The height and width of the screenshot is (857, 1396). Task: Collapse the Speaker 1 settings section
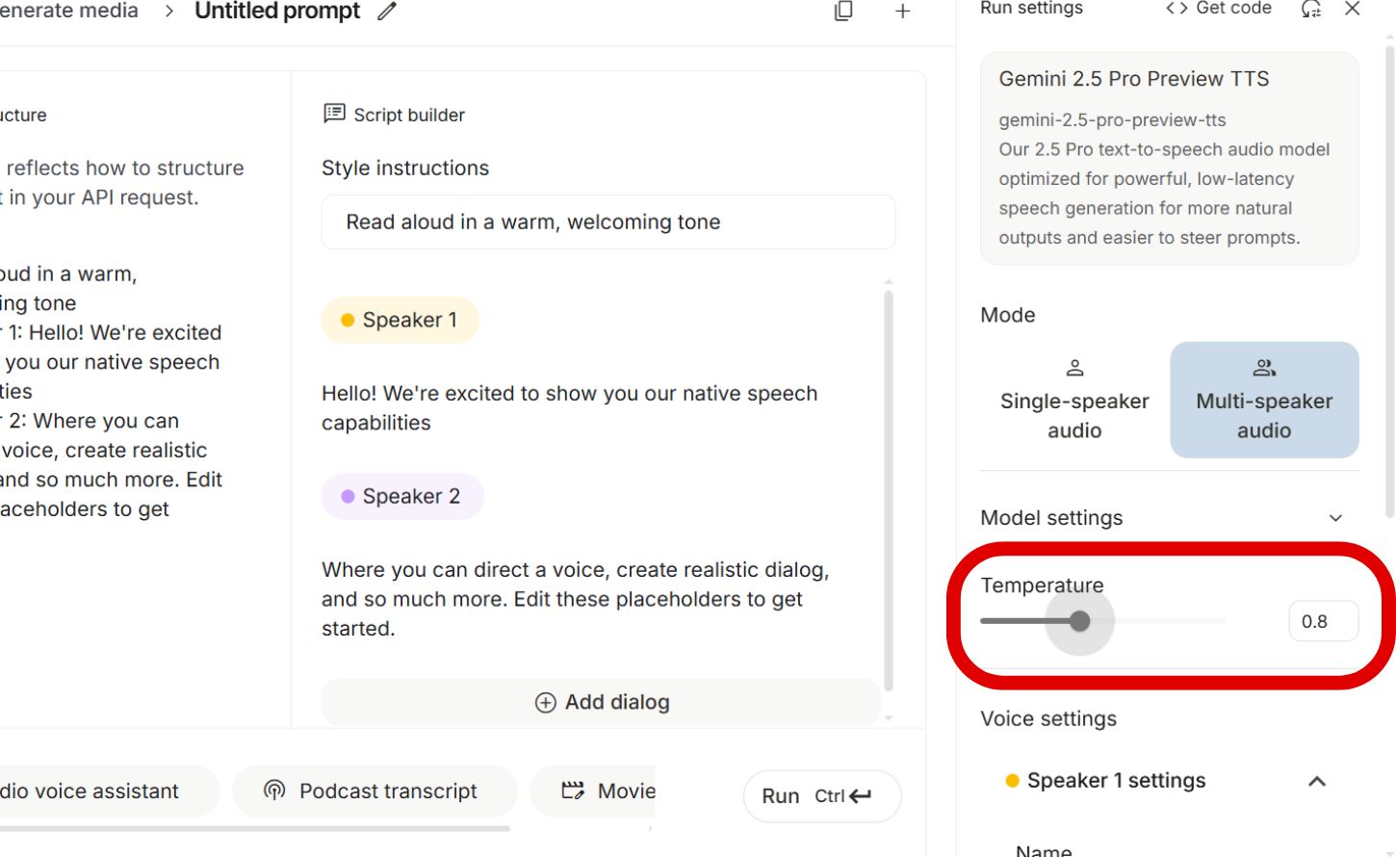1316,781
